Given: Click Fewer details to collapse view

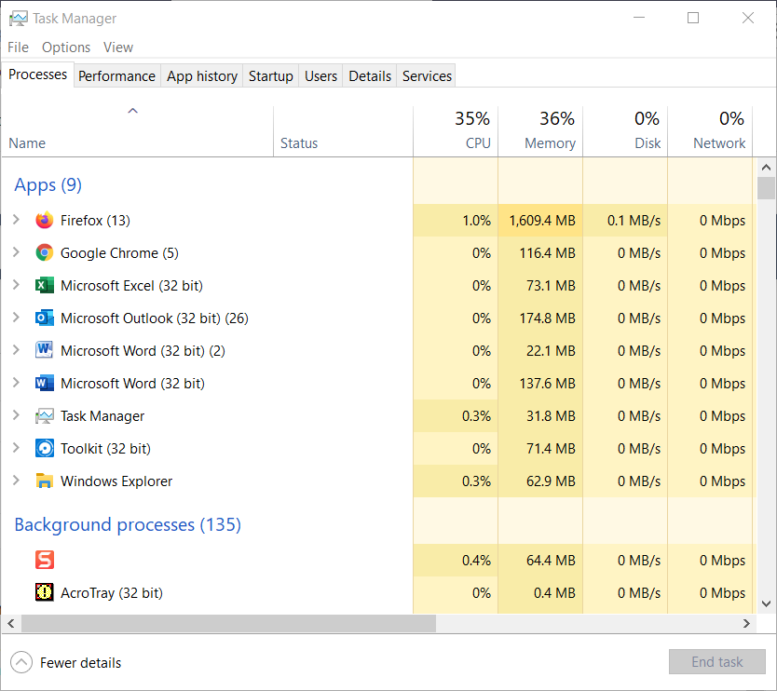Looking at the screenshot, I should [66, 662].
